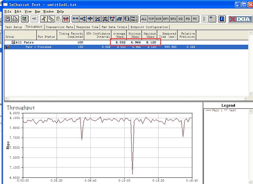Click the 95% Confidence Interval column header
The image size is (253, 184).
(x=97, y=35)
